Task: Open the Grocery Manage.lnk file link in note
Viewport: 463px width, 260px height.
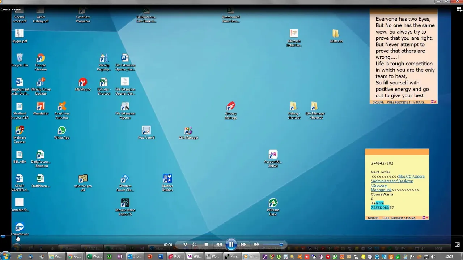Action: click(x=397, y=183)
